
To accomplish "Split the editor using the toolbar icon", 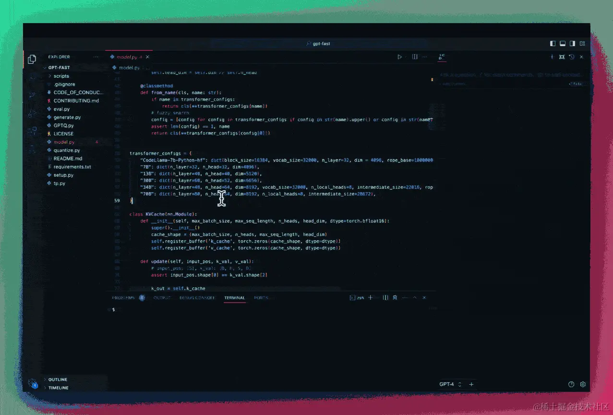I will coord(415,57).
